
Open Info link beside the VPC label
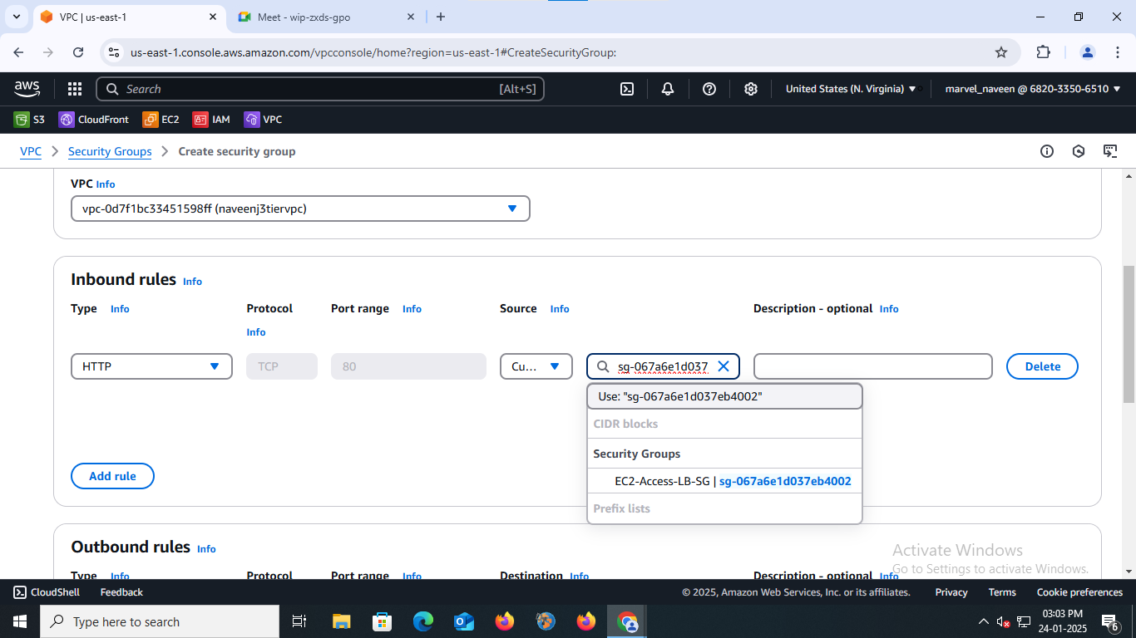pos(106,184)
